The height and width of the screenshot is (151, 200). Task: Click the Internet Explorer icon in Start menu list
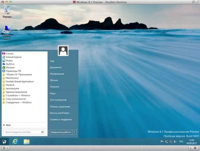tap(4, 57)
